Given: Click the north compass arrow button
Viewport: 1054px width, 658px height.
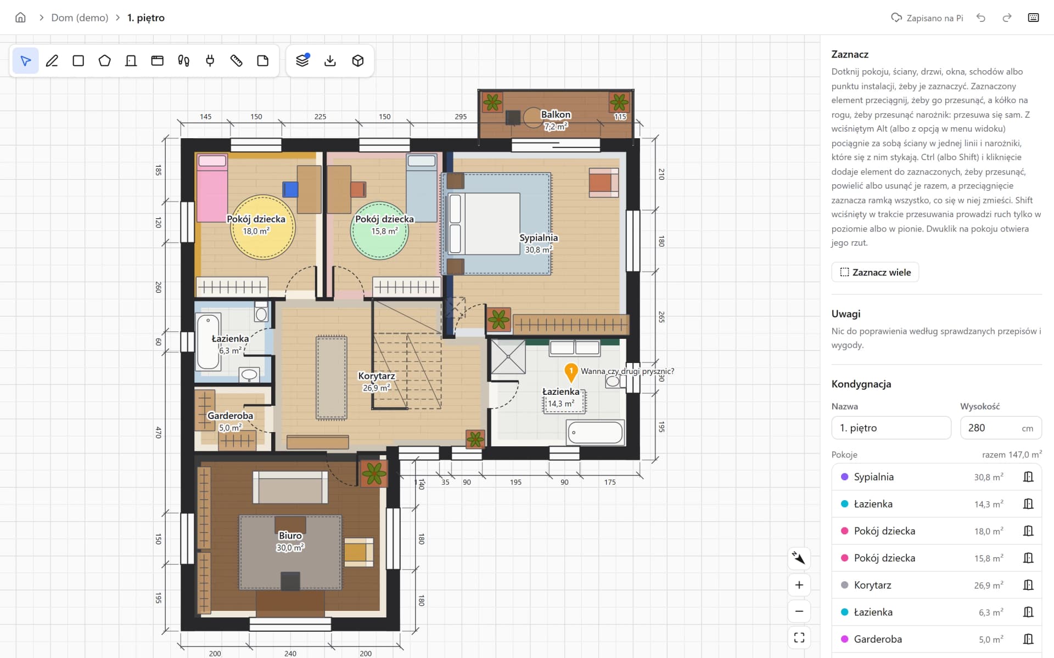Looking at the screenshot, I should click(799, 558).
